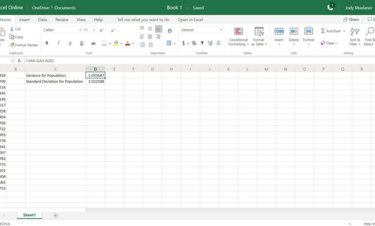Click the AutoSum sigma button
The height and width of the screenshot is (226, 375).
click(x=331, y=31)
